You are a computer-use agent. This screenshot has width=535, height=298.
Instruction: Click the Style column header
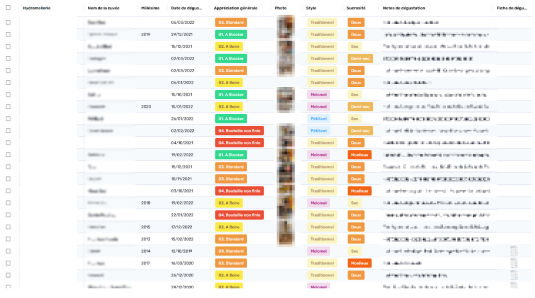click(311, 8)
